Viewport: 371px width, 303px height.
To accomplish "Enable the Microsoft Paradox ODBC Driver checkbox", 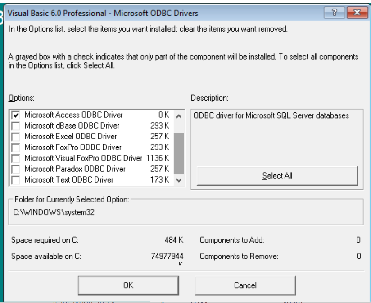I will coord(16,169).
